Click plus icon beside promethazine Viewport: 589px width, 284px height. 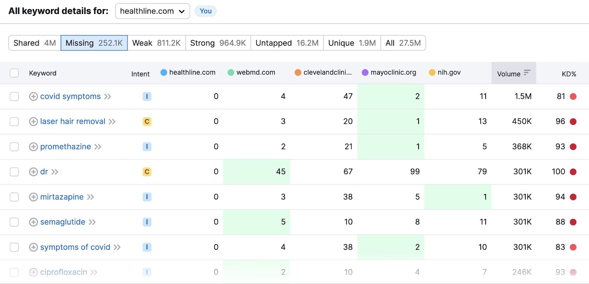point(33,147)
